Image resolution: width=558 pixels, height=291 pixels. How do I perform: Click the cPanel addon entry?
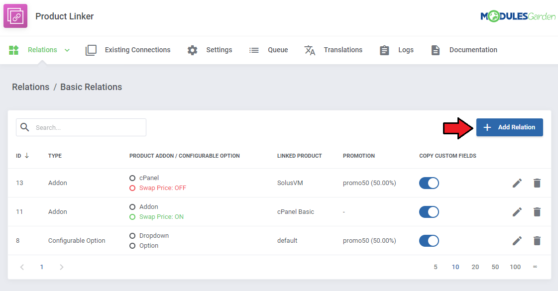click(149, 178)
